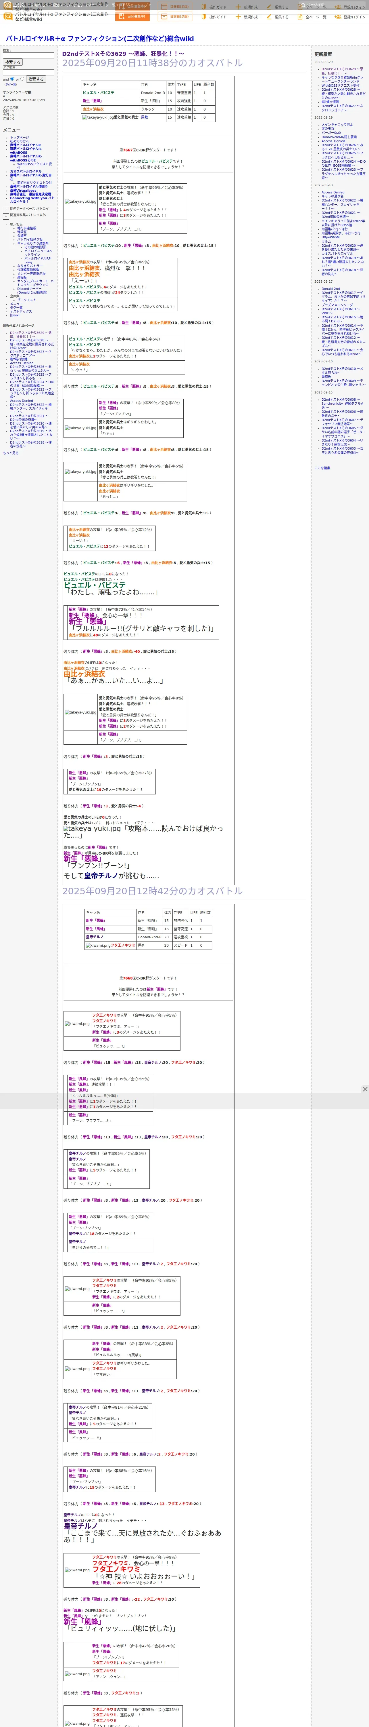This screenshot has width=369, height=1727.
Task: Click heading 2025年09月20日11時38分のカオスバトル
Action: click(153, 63)
